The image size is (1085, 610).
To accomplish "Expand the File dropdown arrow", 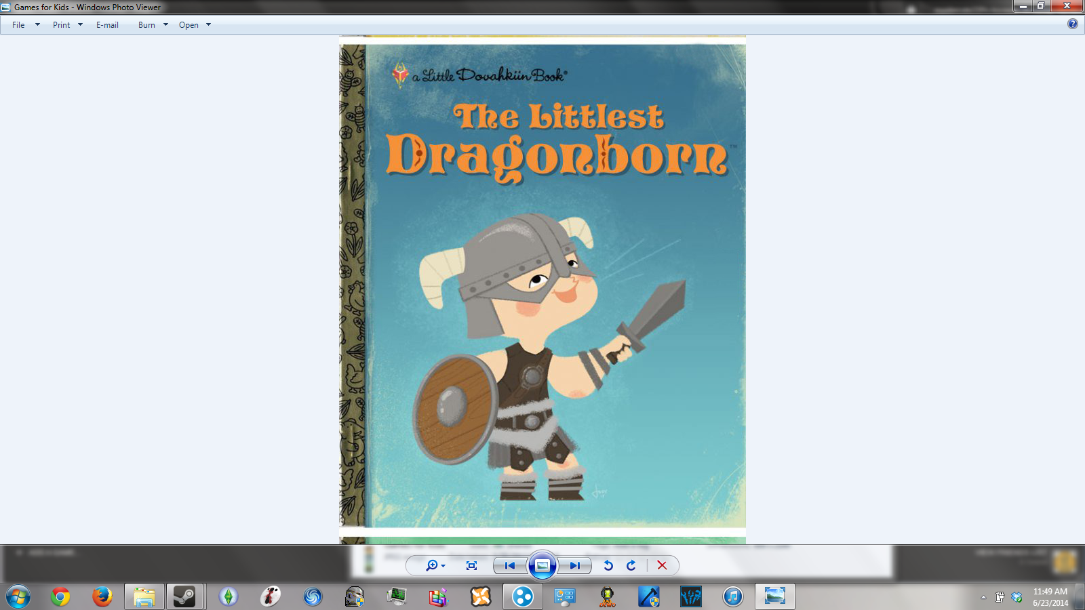I will click(x=37, y=25).
